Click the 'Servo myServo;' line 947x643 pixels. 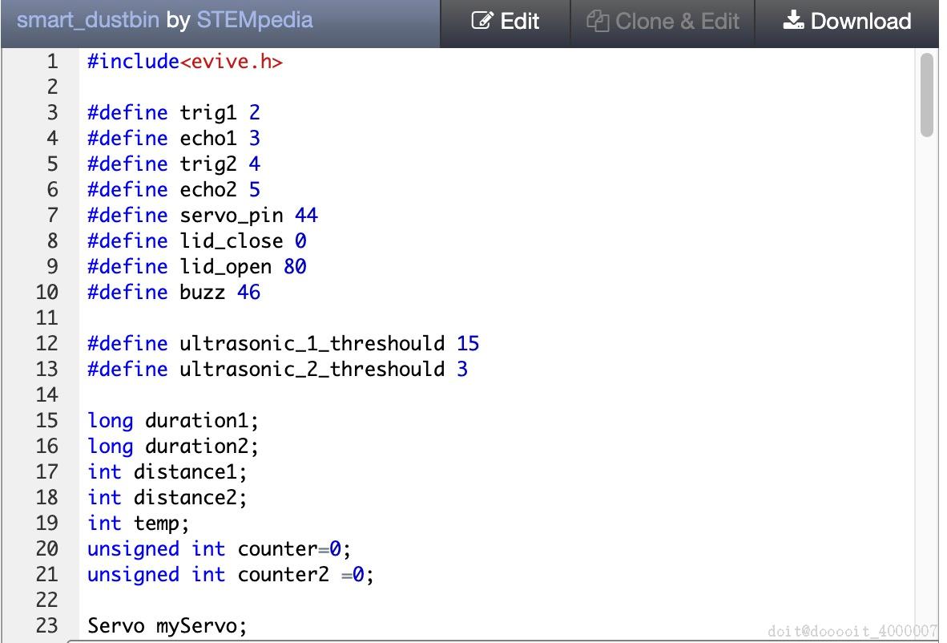tap(167, 626)
